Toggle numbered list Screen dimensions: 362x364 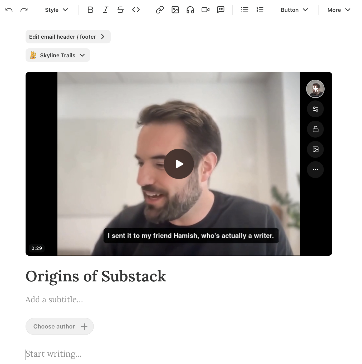click(260, 10)
